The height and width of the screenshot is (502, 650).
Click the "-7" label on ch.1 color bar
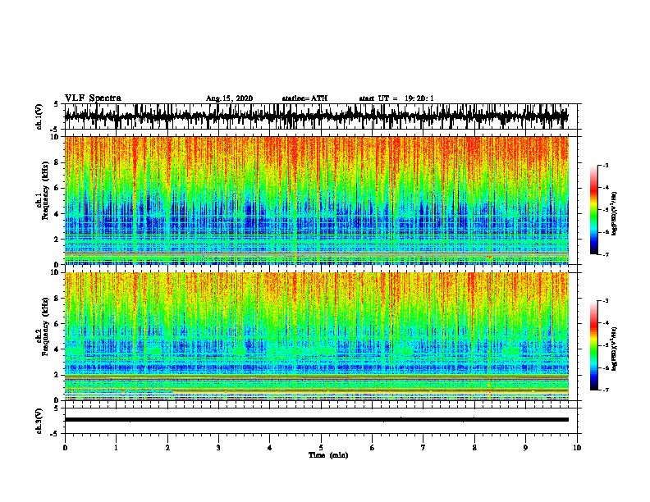coord(606,254)
